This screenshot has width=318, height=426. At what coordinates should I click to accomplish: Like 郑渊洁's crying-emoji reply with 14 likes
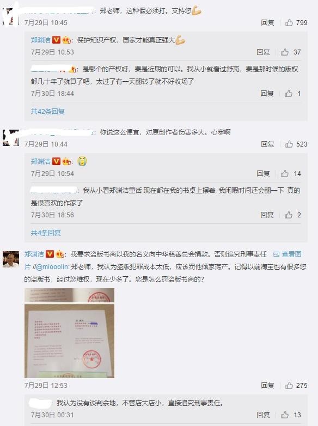click(x=285, y=173)
